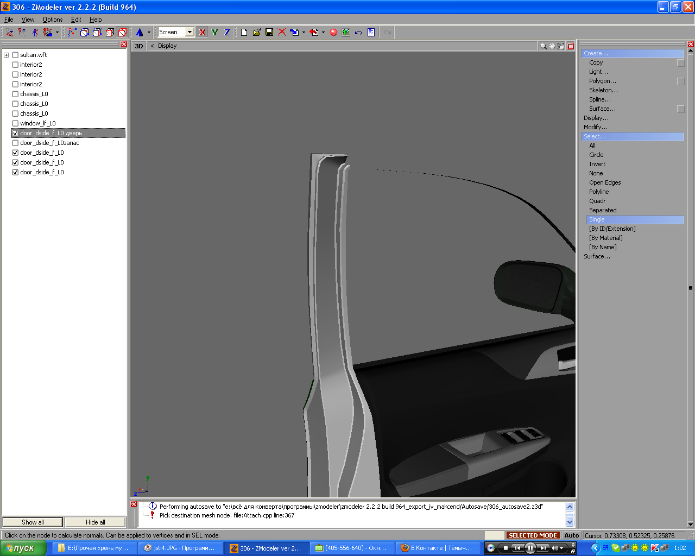Click the Hide all button

tap(95, 522)
